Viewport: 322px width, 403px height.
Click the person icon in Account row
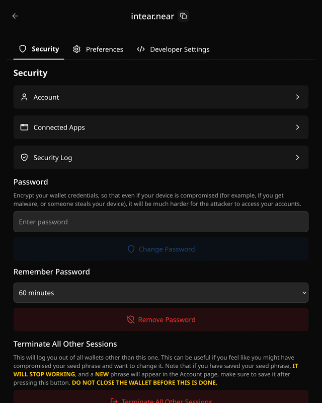pos(24,97)
